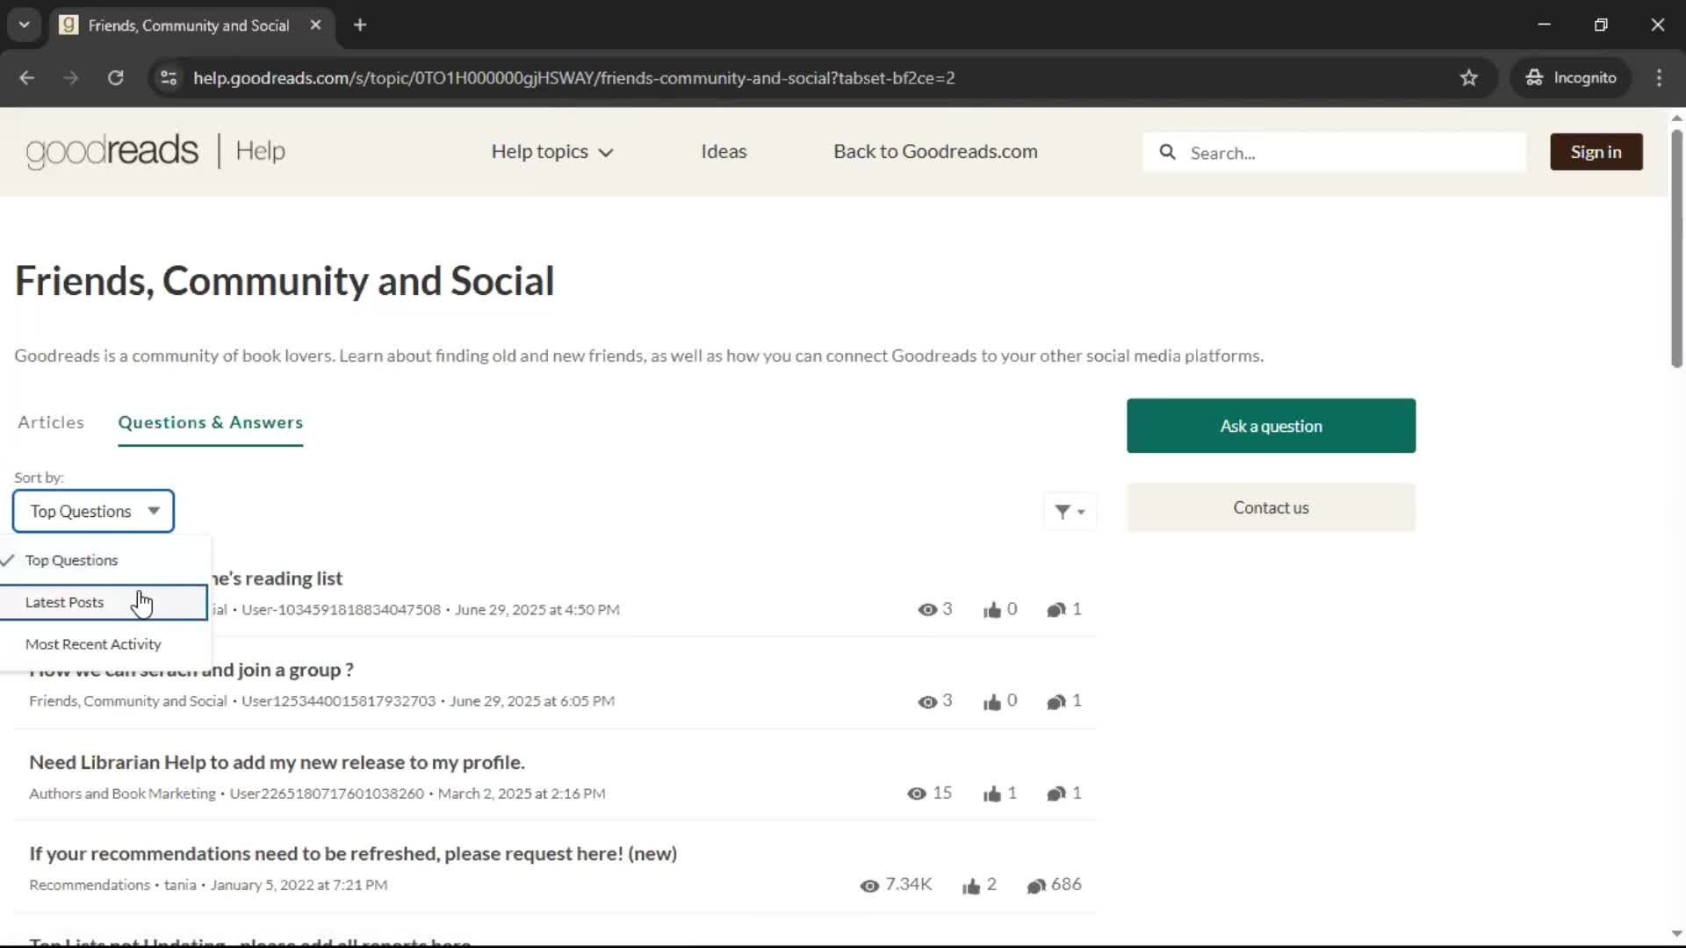Open recommendations need to be refreshed post
The height and width of the screenshot is (948, 1686).
coord(353,854)
